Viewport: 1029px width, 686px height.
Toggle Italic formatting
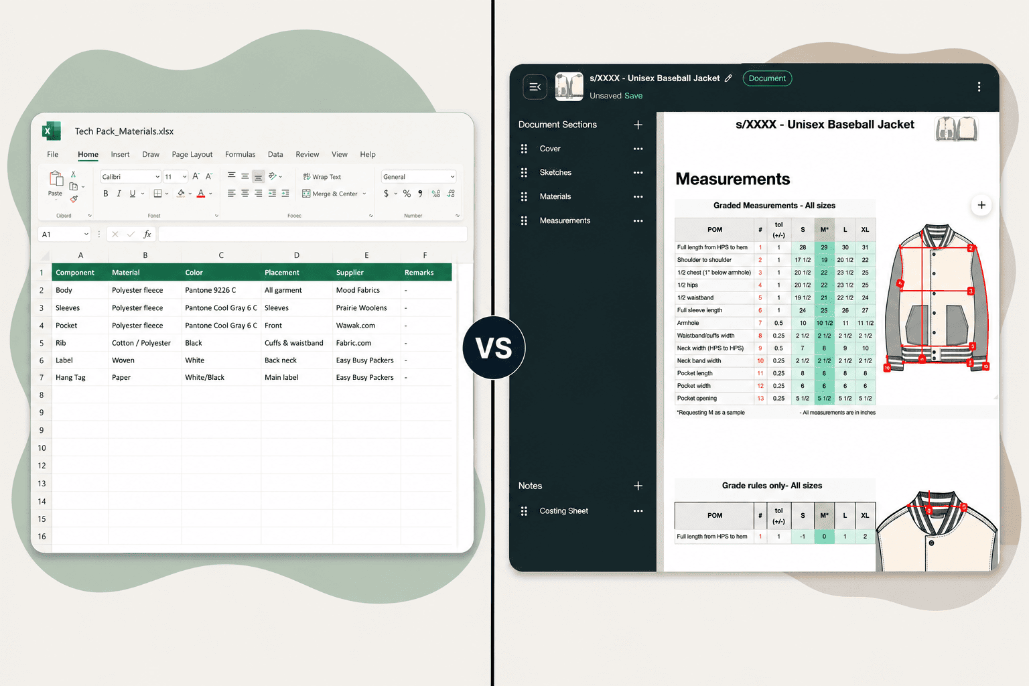click(x=119, y=194)
